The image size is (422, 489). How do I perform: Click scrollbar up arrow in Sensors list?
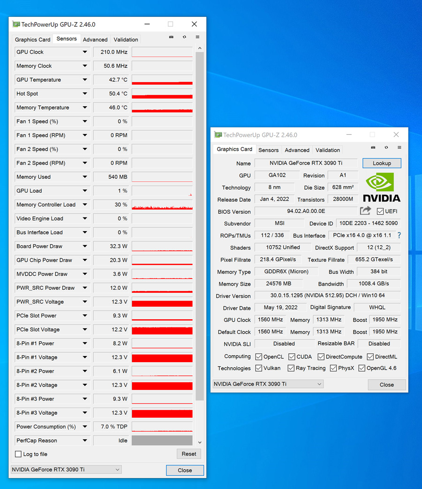point(200,48)
